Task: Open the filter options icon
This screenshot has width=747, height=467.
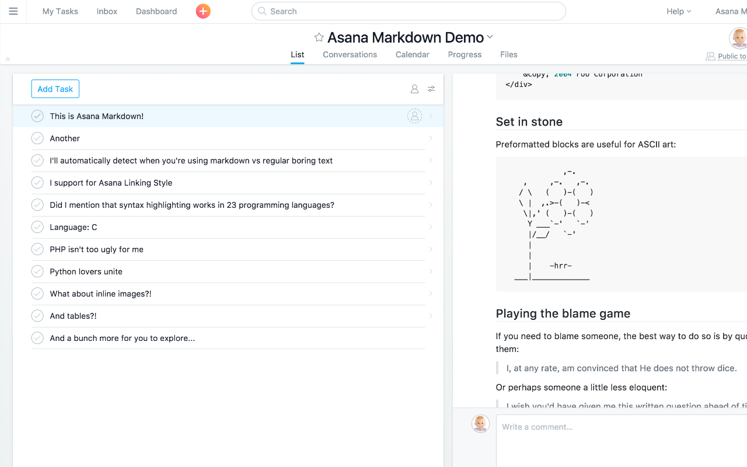Action: [x=431, y=89]
